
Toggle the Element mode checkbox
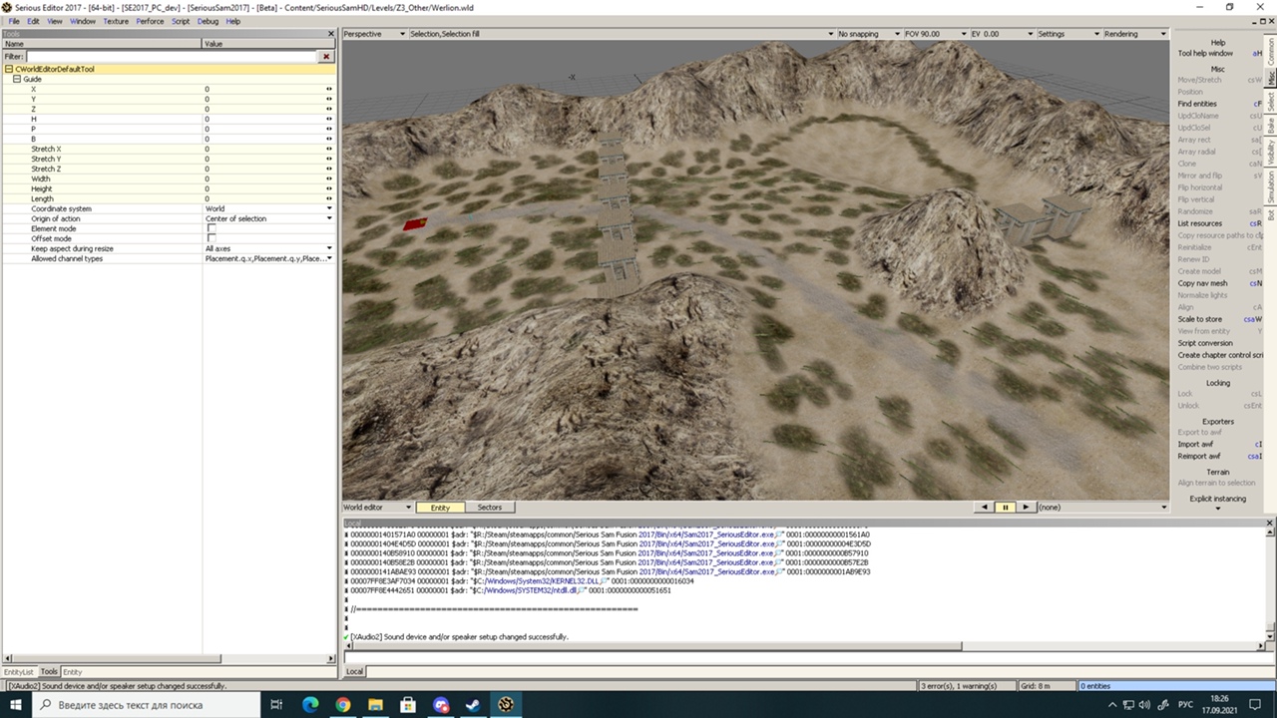[x=211, y=228]
